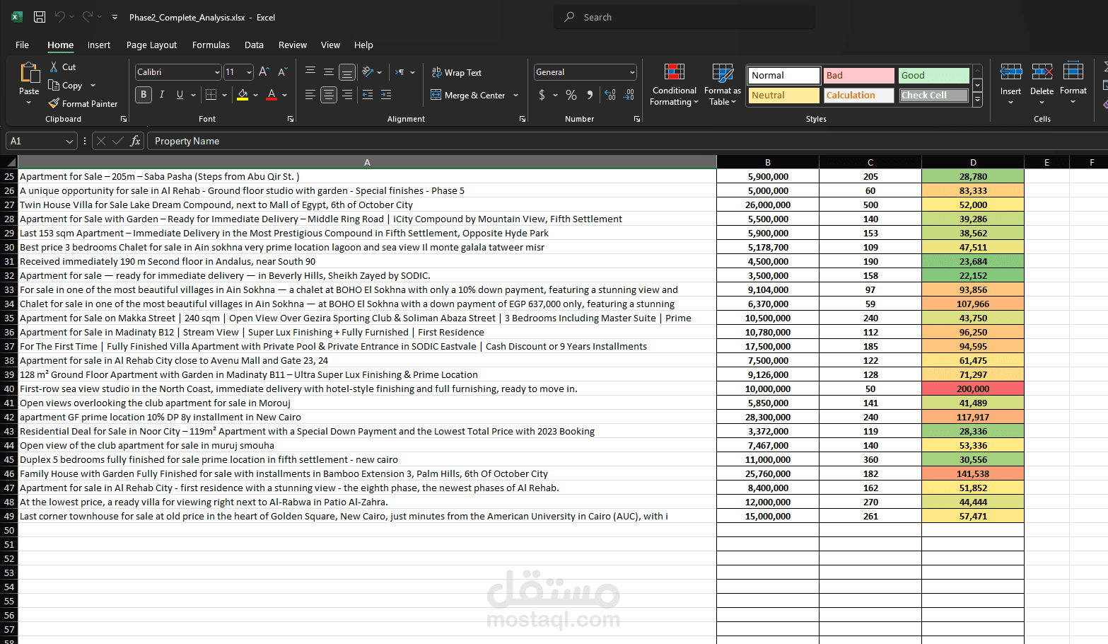This screenshot has width=1108, height=644.
Task: Click the Insert Function fx icon
Action: (136, 141)
